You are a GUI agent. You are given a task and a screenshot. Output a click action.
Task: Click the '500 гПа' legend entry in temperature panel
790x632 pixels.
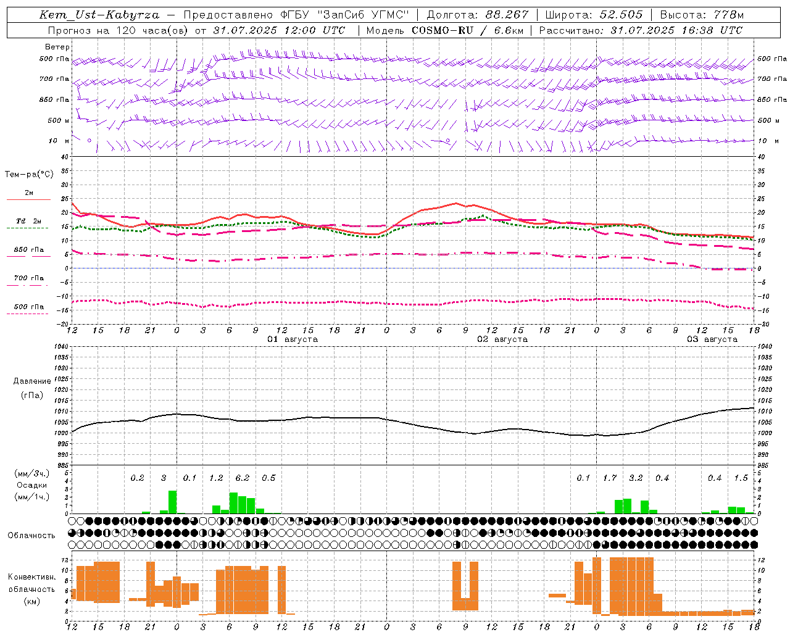29,307
